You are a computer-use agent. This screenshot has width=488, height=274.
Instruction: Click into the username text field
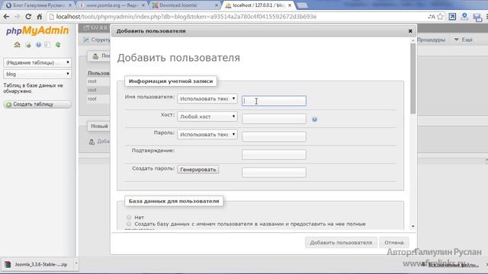click(274, 100)
